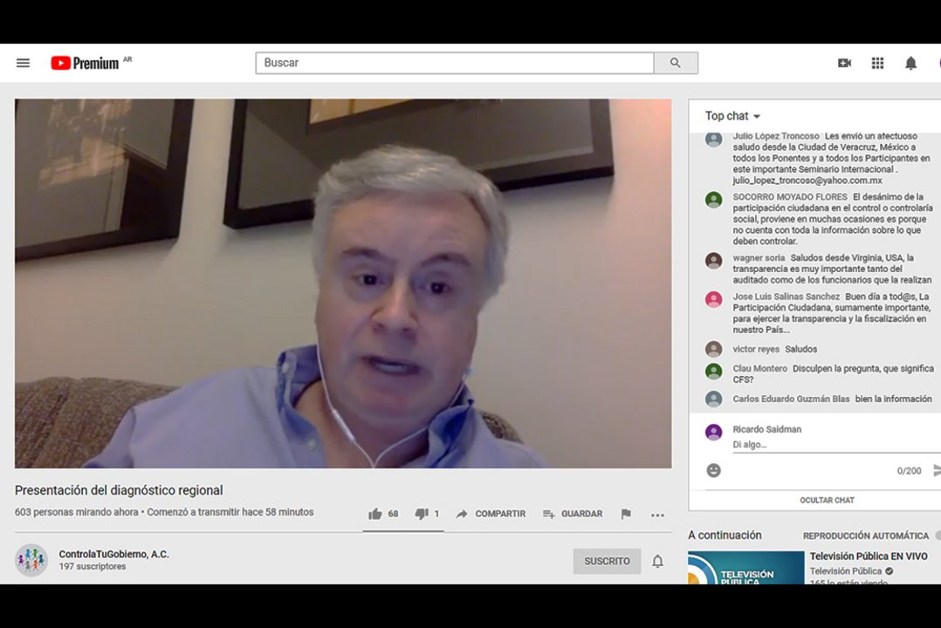Open the create video camera icon
This screenshot has height=628, width=941.
click(844, 63)
